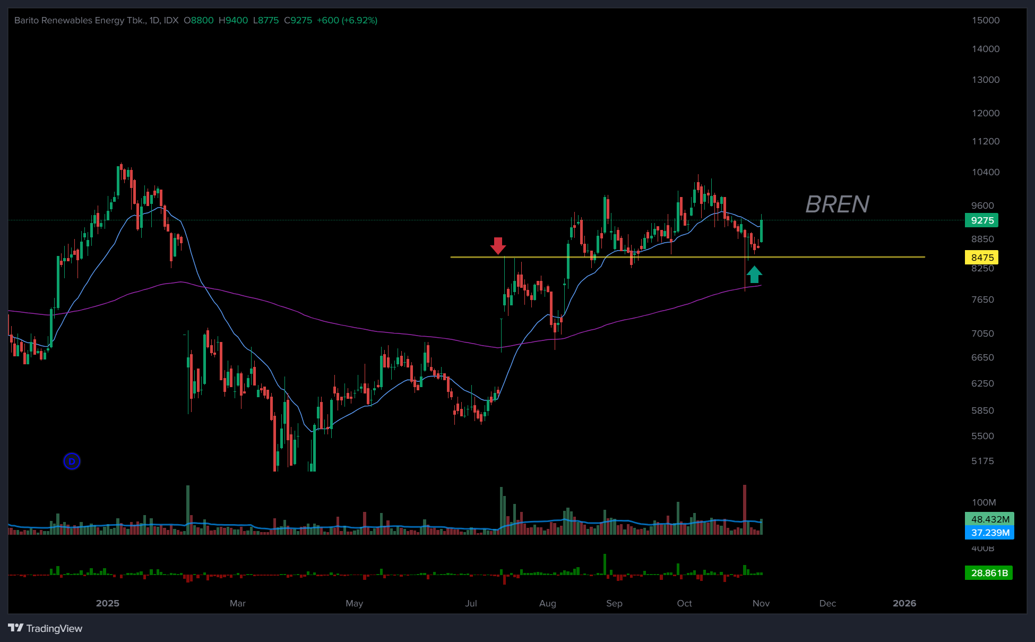This screenshot has height=642, width=1035.
Task: Click the close value C9275 in header
Action: (298, 20)
